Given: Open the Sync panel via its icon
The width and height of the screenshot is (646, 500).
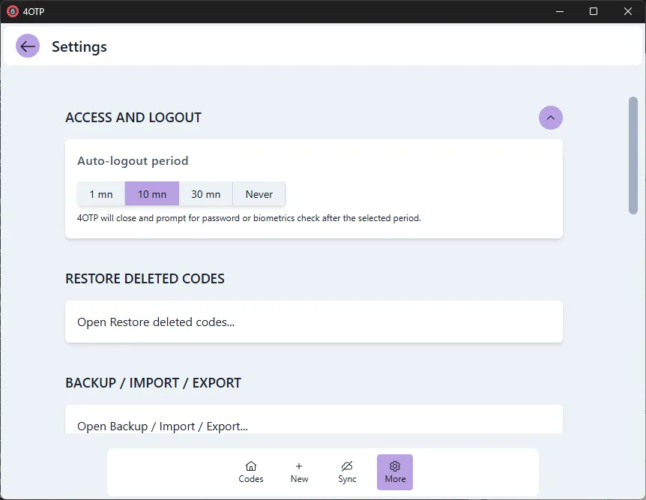Looking at the screenshot, I should tap(347, 466).
